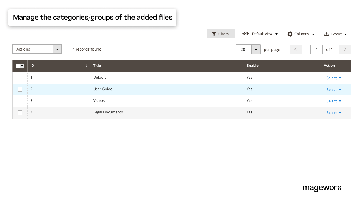
Task: Click the mageworx logo
Action: (322, 188)
